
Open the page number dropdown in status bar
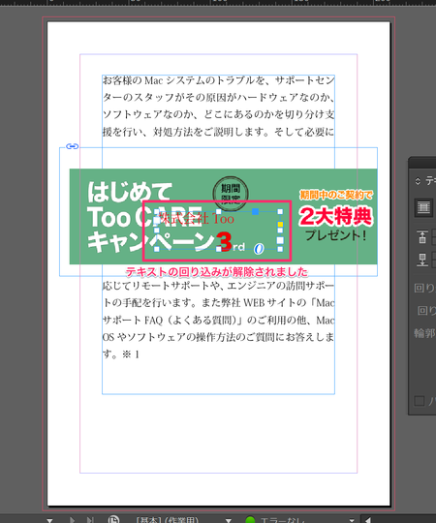[49, 520]
